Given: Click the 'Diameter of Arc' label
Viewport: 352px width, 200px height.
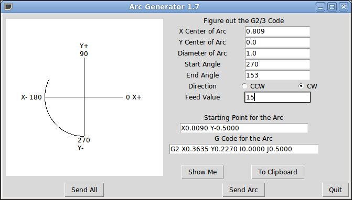Looking at the screenshot, I should [202, 53].
